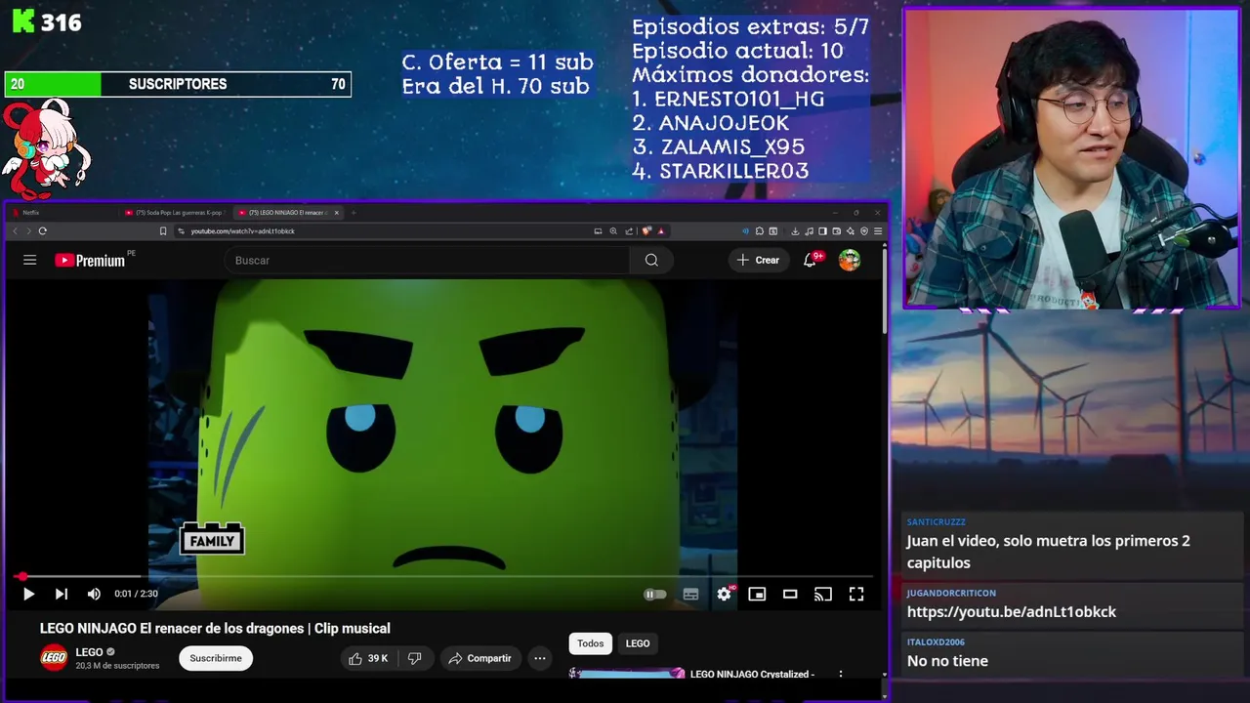Click ITALOXD2006 username in chat
The width and height of the screenshot is (1250, 703).
[x=935, y=642]
